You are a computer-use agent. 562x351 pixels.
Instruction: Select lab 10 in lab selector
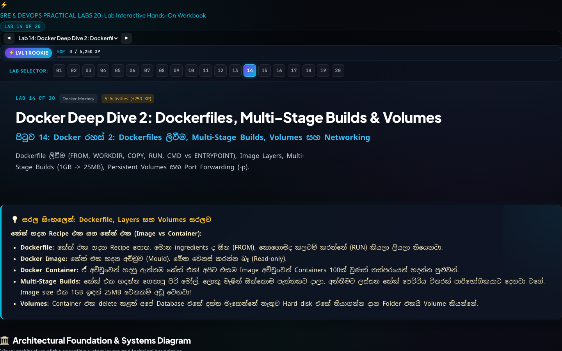coord(191,71)
